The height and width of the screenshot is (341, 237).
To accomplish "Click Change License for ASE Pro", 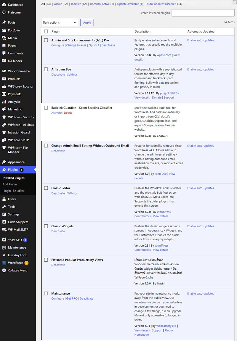I will pyautogui.click(x=76, y=45).
